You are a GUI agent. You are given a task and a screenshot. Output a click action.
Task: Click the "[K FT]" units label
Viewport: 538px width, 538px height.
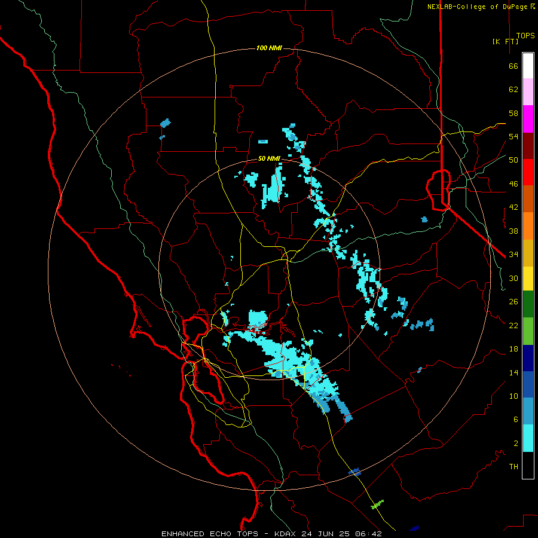click(505, 41)
